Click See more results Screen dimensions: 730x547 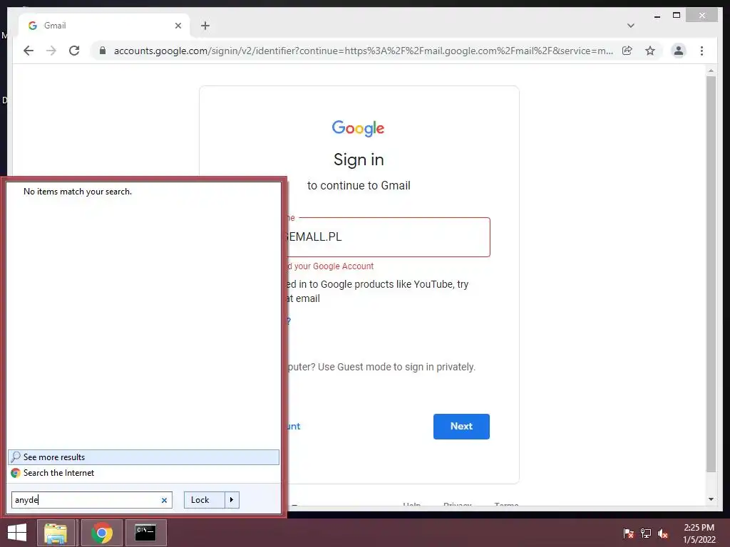point(143,457)
